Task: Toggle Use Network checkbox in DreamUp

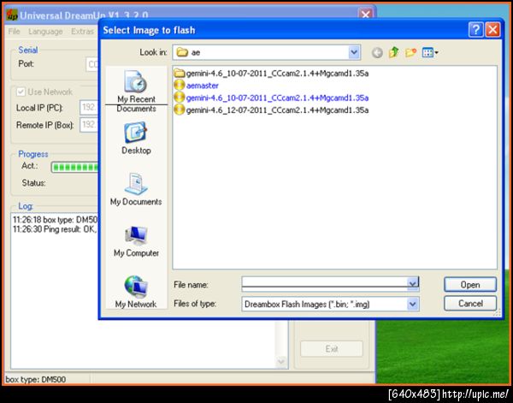Action: click(x=21, y=92)
